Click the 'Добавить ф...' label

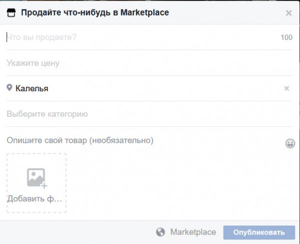point(35,198)
